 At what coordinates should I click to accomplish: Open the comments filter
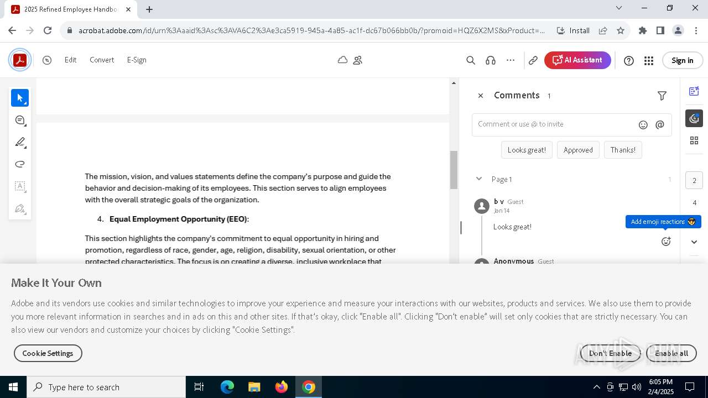[662, 96]
